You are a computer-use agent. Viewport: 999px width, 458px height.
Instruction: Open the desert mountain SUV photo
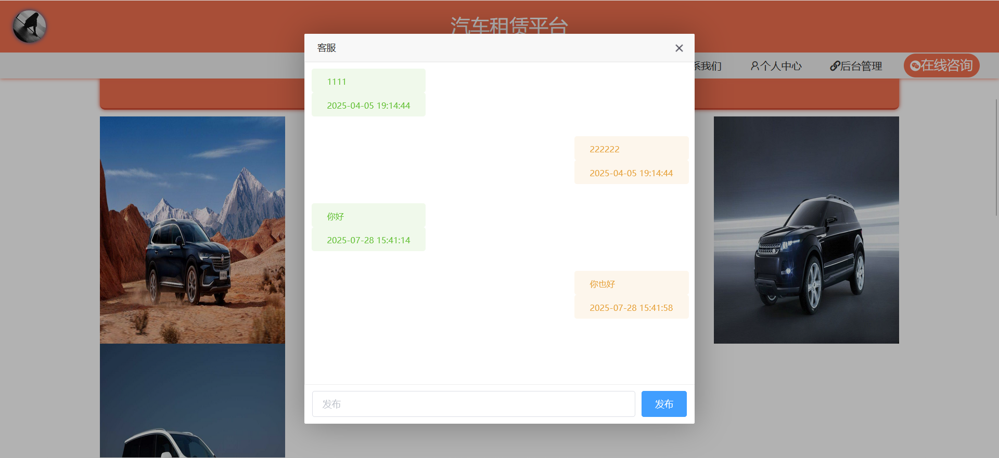point(193,230)
